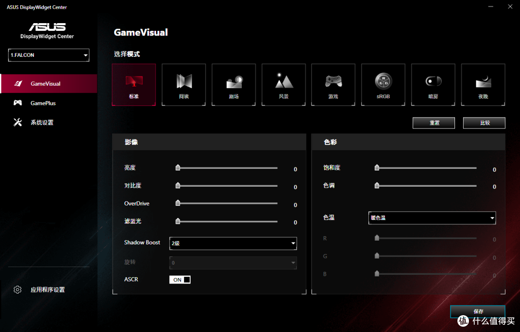
Task: Click the 亮度 brightness slider handle
Action: 178,167
